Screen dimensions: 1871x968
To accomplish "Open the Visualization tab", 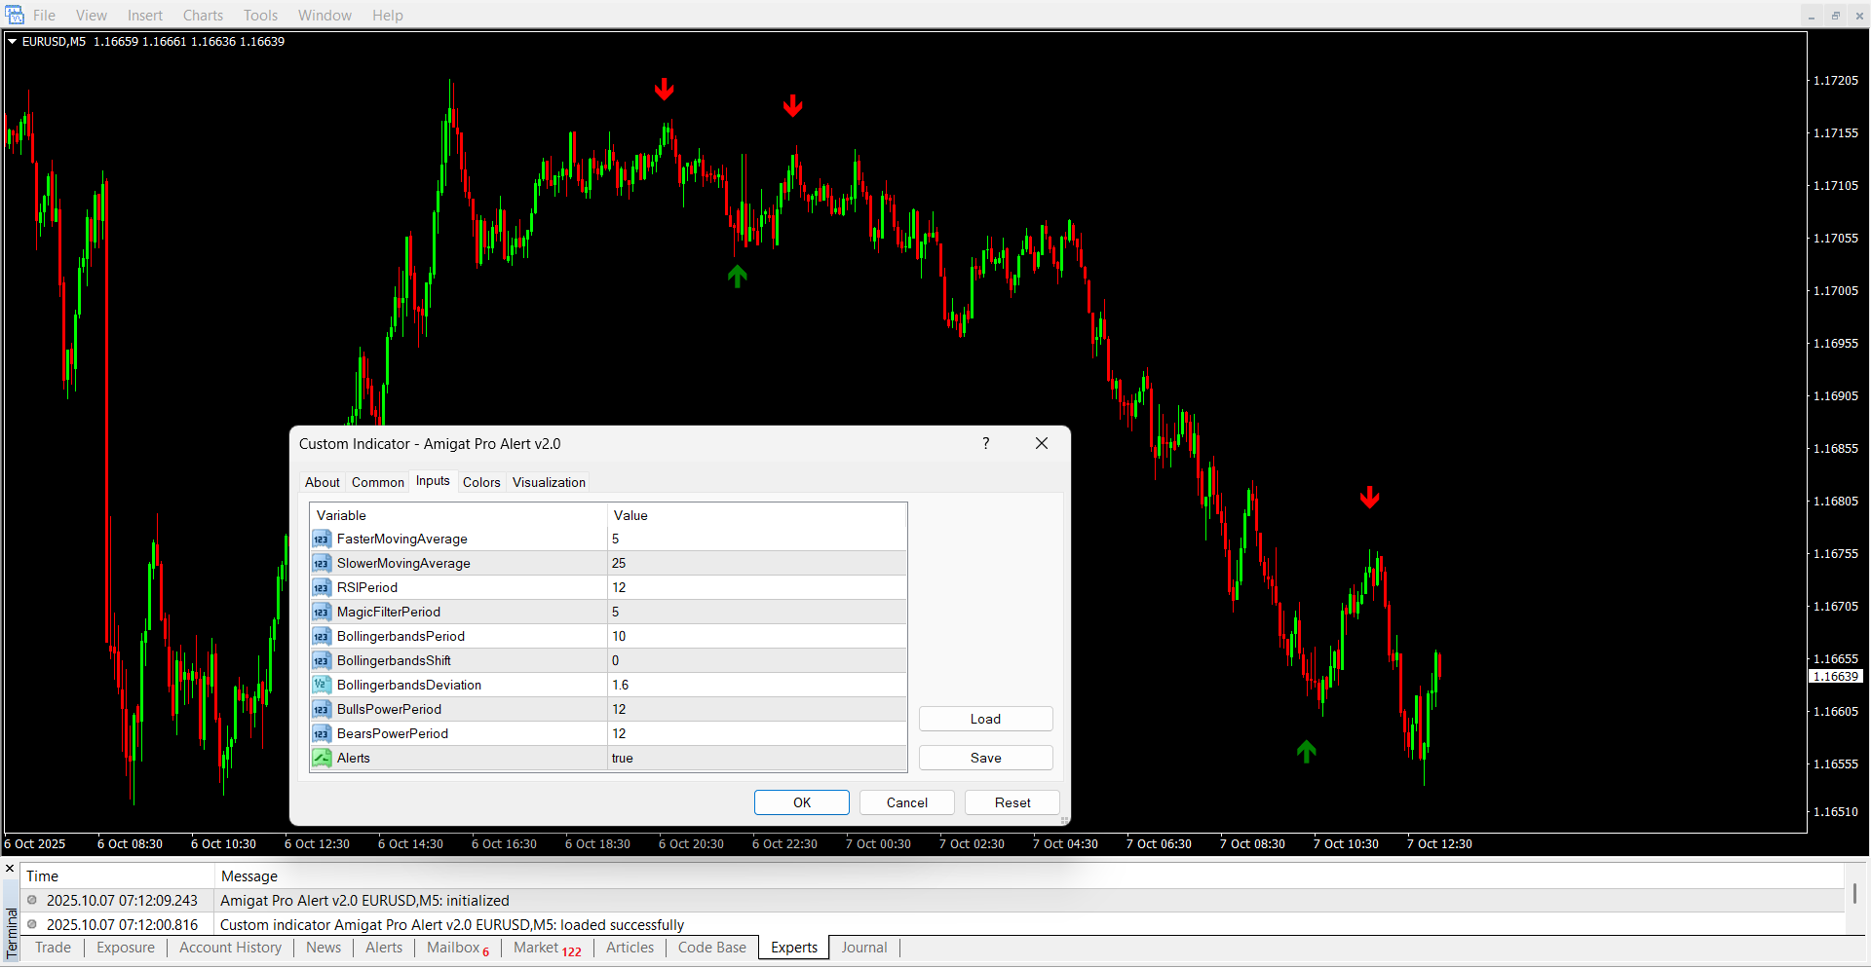I will click(x=549, y=483).
